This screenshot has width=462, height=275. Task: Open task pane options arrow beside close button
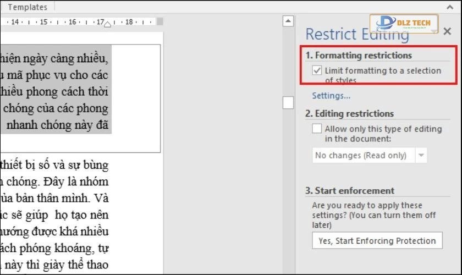click(435, 32)
